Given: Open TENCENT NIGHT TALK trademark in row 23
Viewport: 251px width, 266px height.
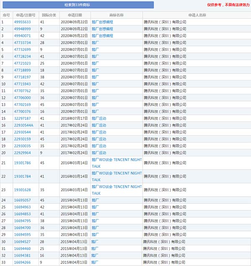Looking at the screenshot, I should point(117,190).
